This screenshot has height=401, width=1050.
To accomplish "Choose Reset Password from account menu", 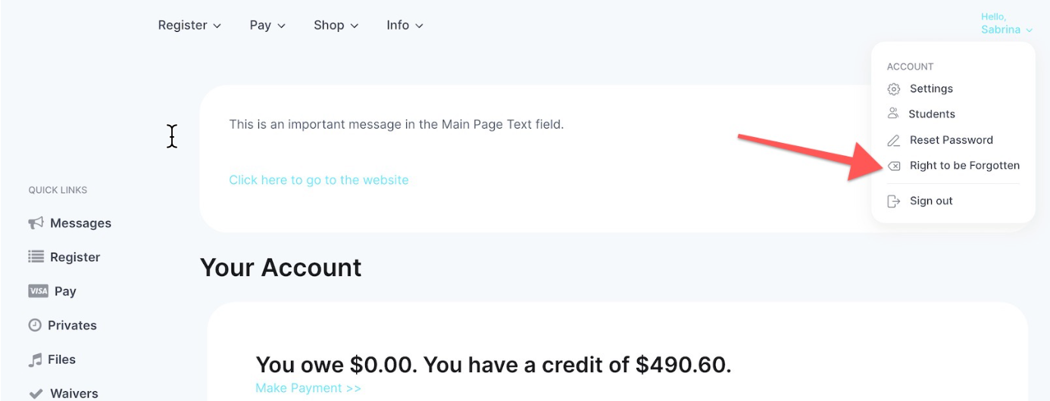I will coord(940,140).
